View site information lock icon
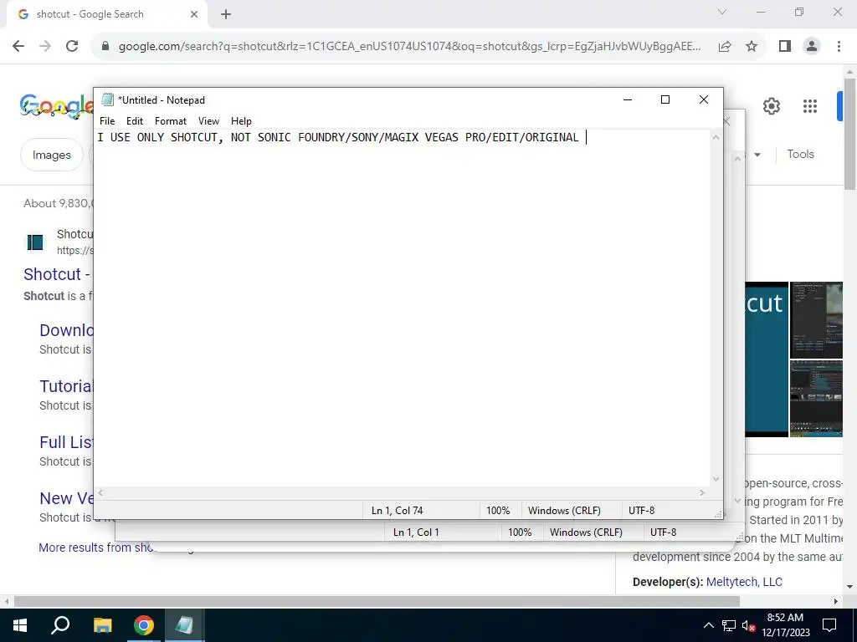The height and width of the screenshot is (642, 857). pos(105,47)
